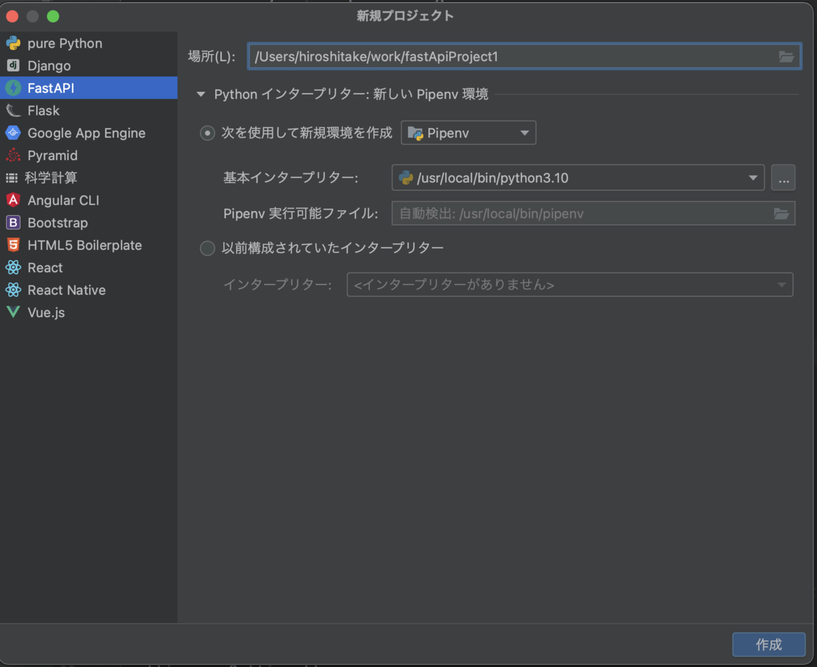817x667 pixels.
Task: Select 以前構成されていたインタープリター radio button
Action: point(207,248)
